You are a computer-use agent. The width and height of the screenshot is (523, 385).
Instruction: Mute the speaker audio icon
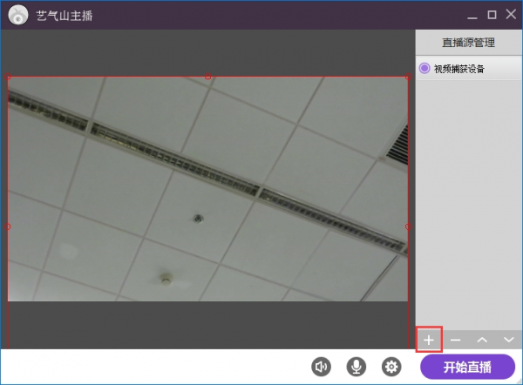tap(321, 367)
